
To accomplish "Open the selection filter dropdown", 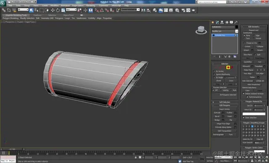I will pos(23,10).
